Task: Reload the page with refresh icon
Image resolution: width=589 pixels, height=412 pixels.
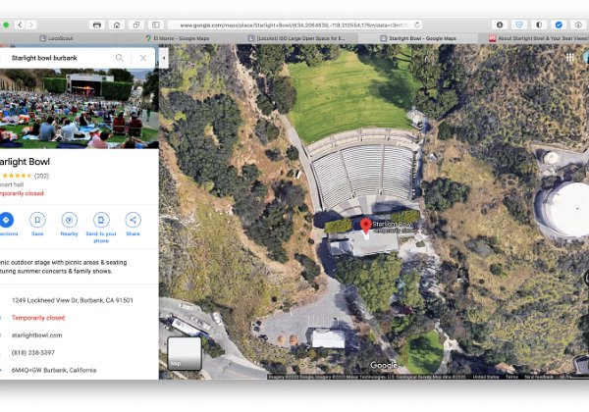Action: 417,26
